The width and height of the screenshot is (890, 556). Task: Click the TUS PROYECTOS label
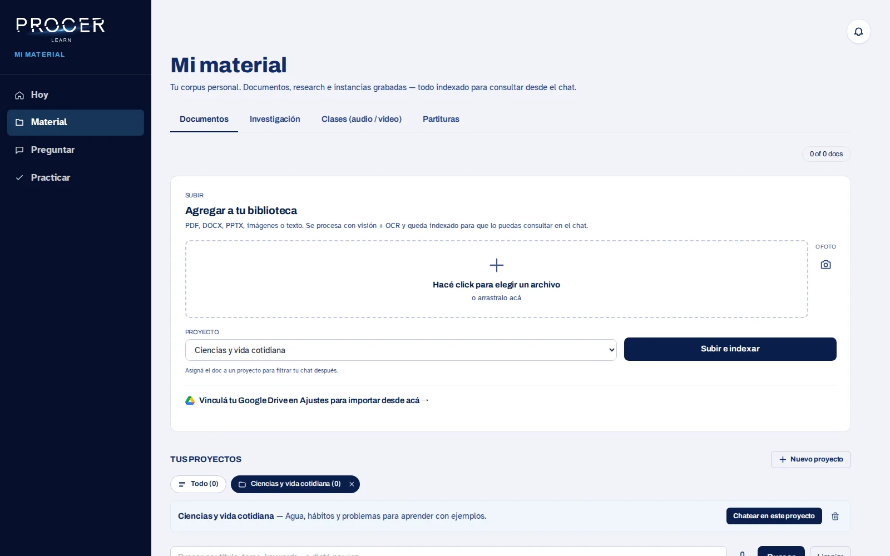pos(206,459)
